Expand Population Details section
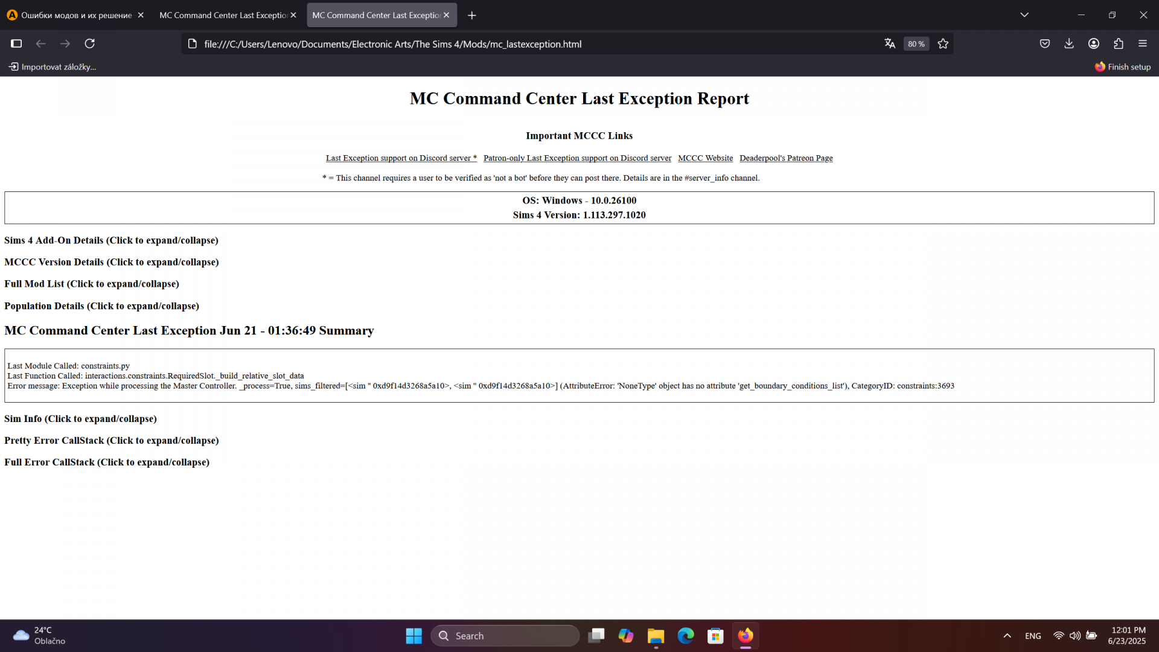 [x=101, y=306]
